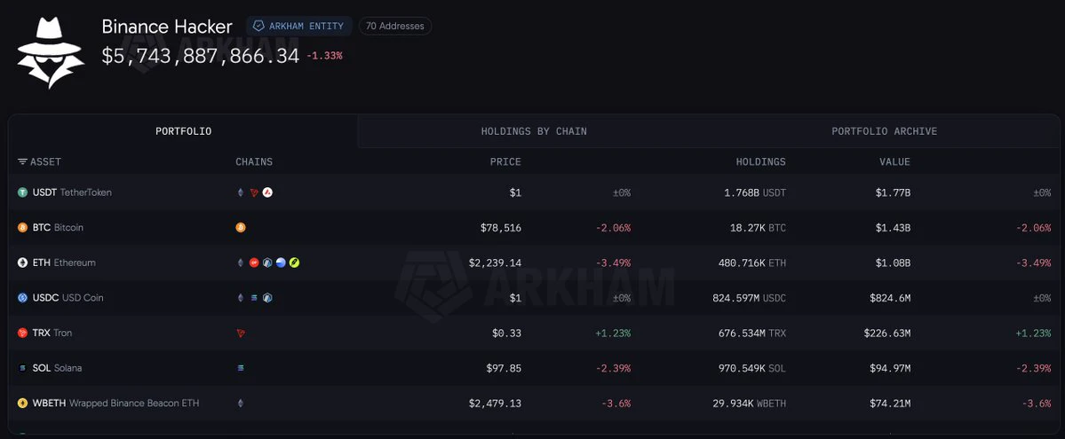The width and height of the screenshot is (1065, 439).
Task: Click Tron chain icon in USDT row
Action: tap(254, 192)
